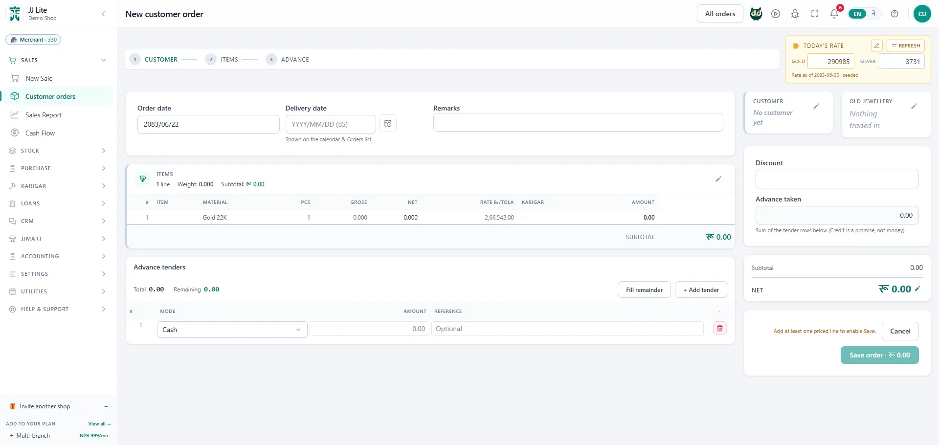Click the Remarks input field

pyautogui.click(x=578, y=122)
